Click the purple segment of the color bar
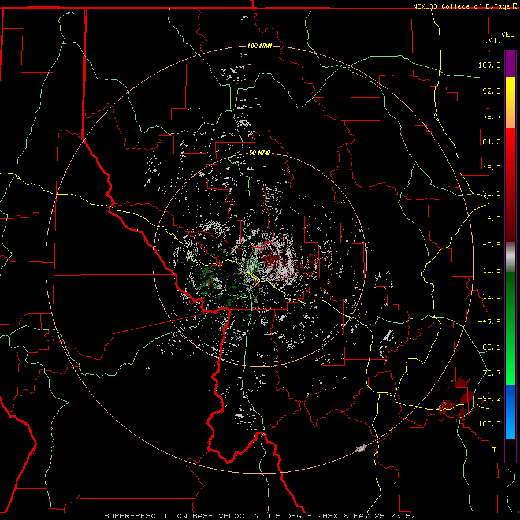The image size is (520, 520). pos(510,64)
